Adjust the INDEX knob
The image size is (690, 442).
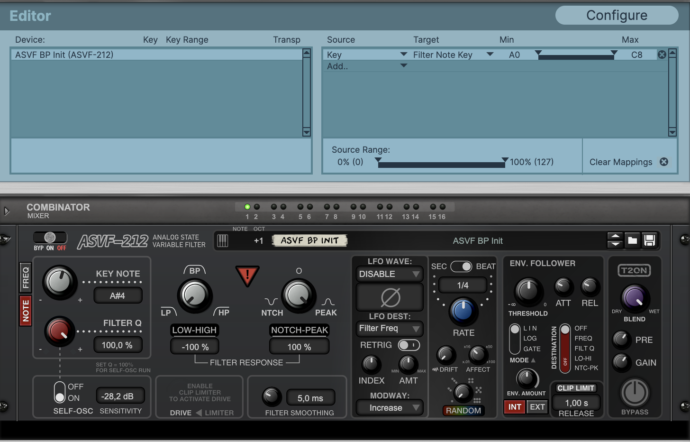click(x=371, y=364)
